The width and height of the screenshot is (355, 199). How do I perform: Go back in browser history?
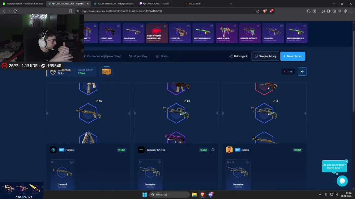coord(4,11)
